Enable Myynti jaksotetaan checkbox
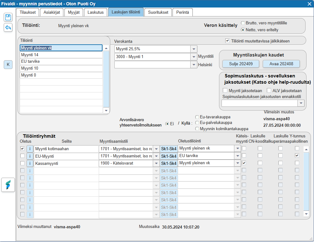314x242 pixels. [224, 90]
